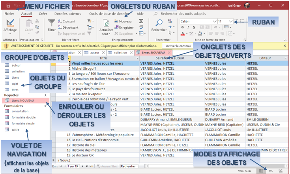Open the Fichier menu
The image size is (290, 174).
[x=9, y=14]
